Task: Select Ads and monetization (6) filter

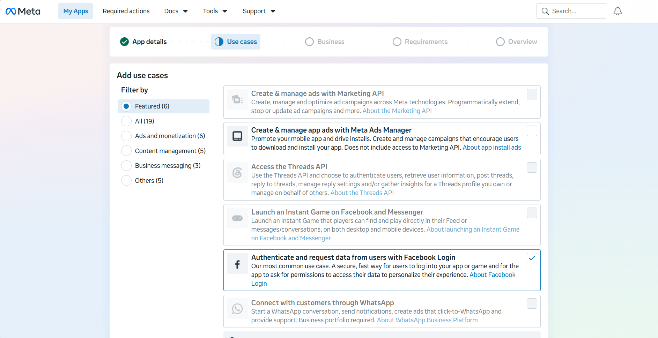Action: (163, 136)
